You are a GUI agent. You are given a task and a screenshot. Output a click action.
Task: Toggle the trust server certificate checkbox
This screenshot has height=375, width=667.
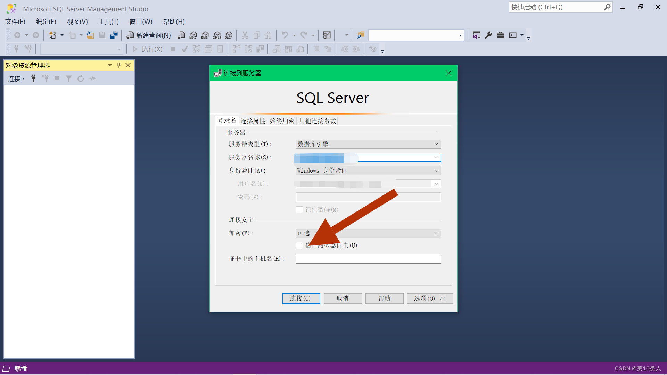(x=299, y=245)
